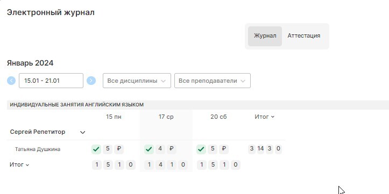Screen dimensions: 389x194
Task: Expand the Итог column header dropdown
Action: pyautogui.click(x=265, y=117)
